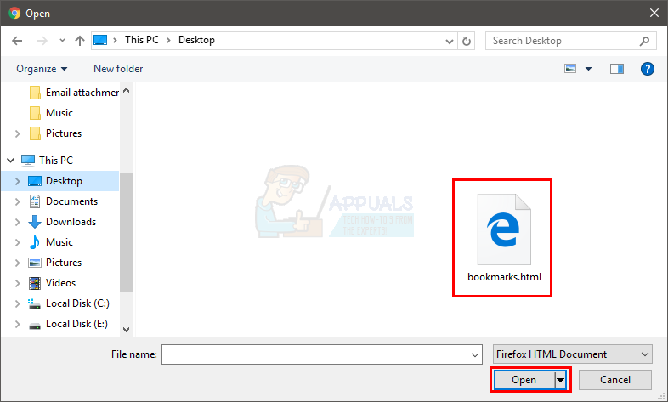This screenshot has height=402, width=668.
Task: Expand the address bar history dropdown
Action: (x=449, y=42)
